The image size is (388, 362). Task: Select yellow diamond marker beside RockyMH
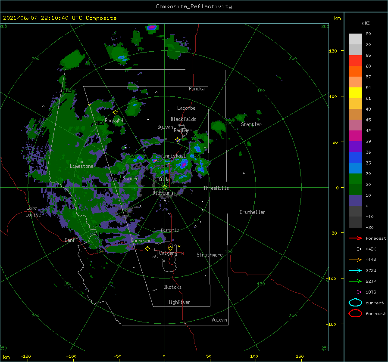click(115, 112)
